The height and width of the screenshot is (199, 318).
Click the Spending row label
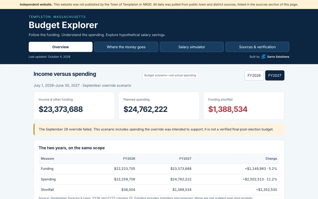pos(48,179)
